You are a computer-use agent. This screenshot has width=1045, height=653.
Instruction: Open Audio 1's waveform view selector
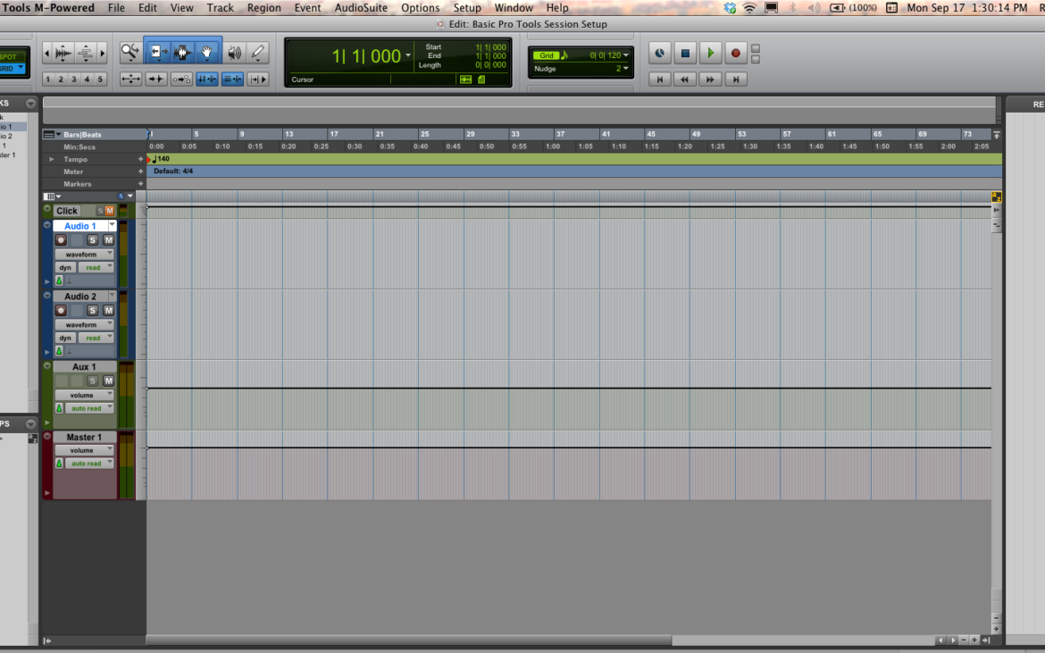83,253
